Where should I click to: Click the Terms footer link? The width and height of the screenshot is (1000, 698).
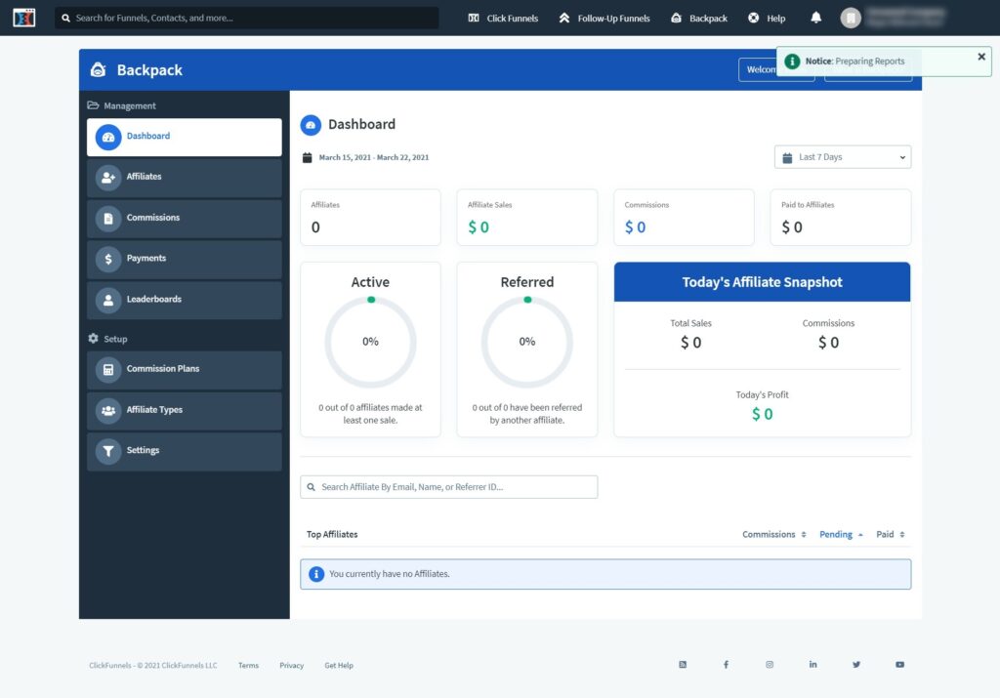point(248,665)
